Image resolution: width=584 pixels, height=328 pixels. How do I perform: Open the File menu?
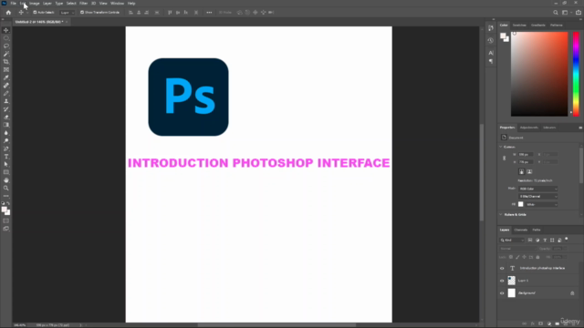(x=13, y=4)
